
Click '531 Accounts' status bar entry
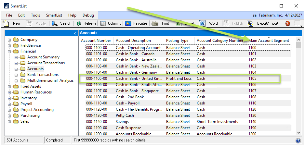point(17,140)
